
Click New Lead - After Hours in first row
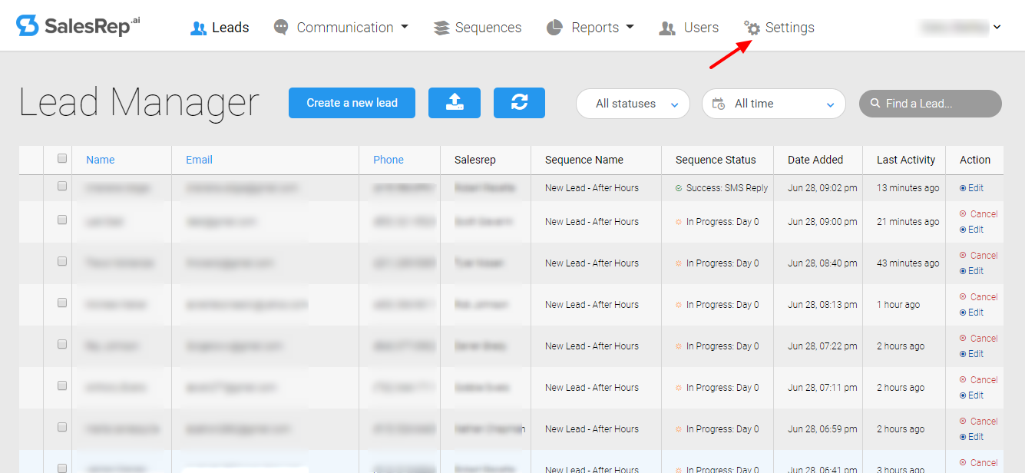[x=592, y=188]
